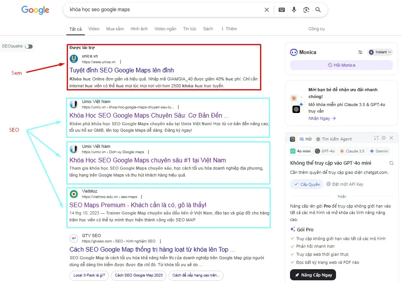
Task: Open Cách SEO Google Map thống trị result
Action: point(152,249)
